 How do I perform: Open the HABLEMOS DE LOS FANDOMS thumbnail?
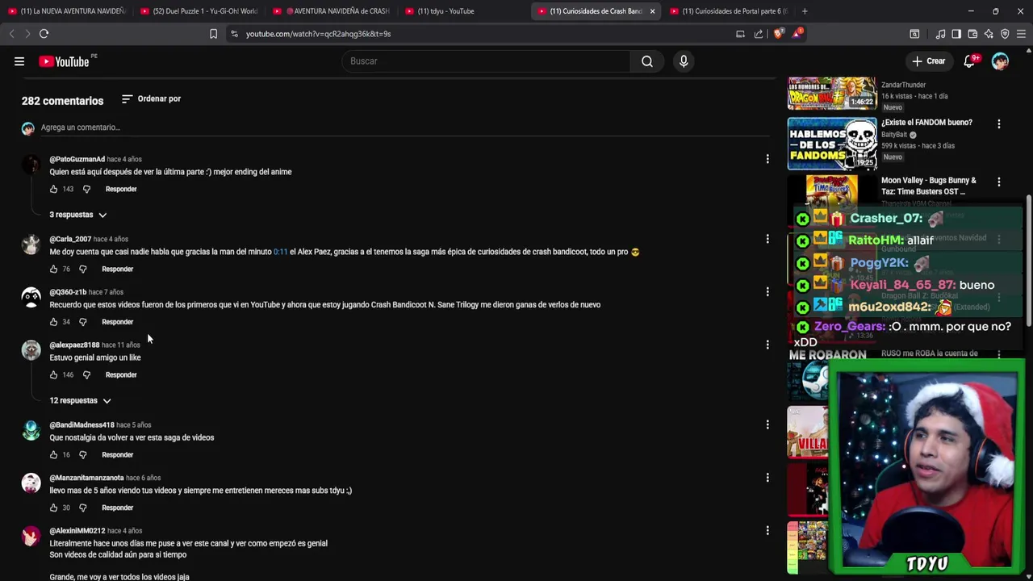(x=832, y=144)
